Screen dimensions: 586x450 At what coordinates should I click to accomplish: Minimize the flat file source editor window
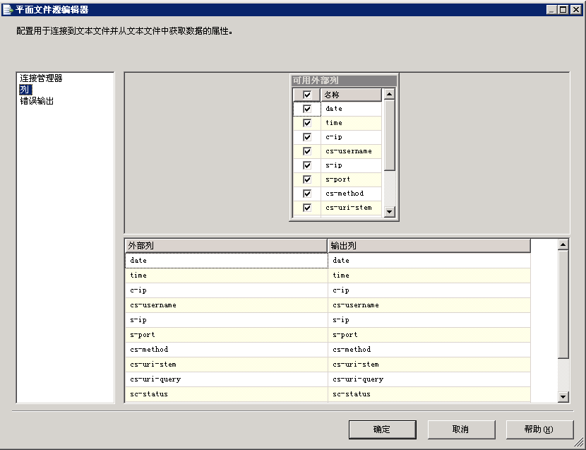(x=551, y=10)
